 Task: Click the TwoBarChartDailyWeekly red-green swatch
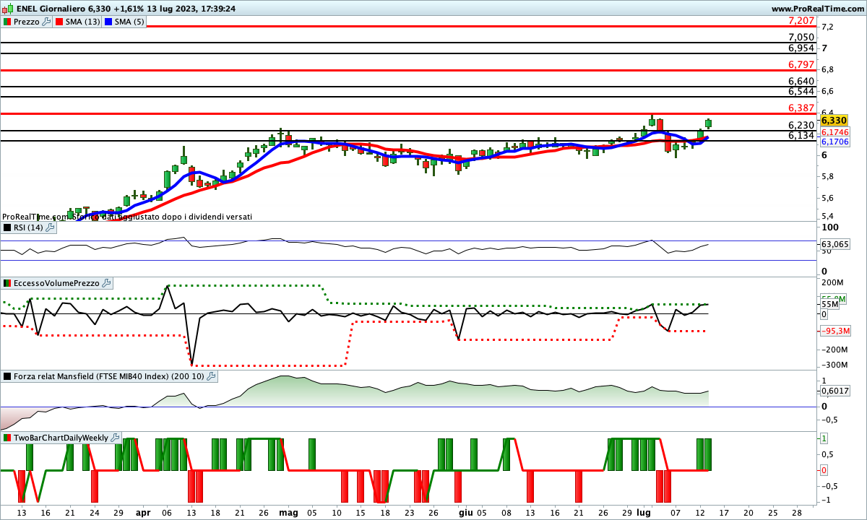[x=7, y=438]
